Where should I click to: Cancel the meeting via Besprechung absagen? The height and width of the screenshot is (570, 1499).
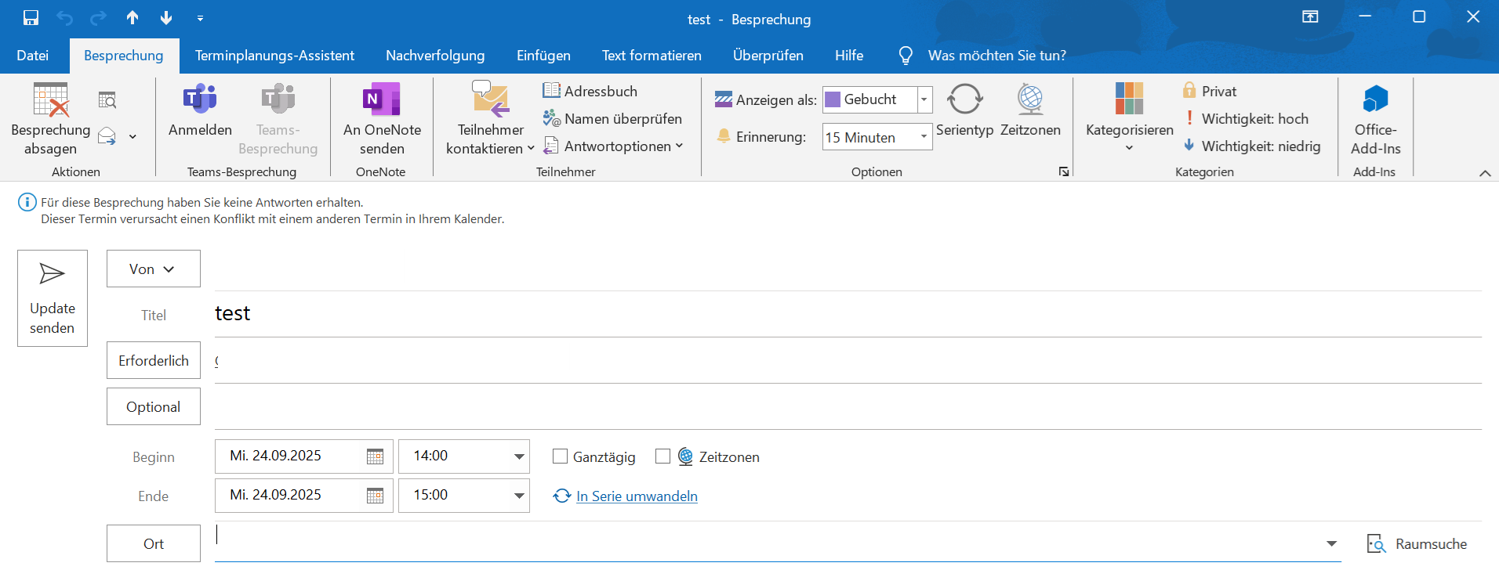pos(51,119)
